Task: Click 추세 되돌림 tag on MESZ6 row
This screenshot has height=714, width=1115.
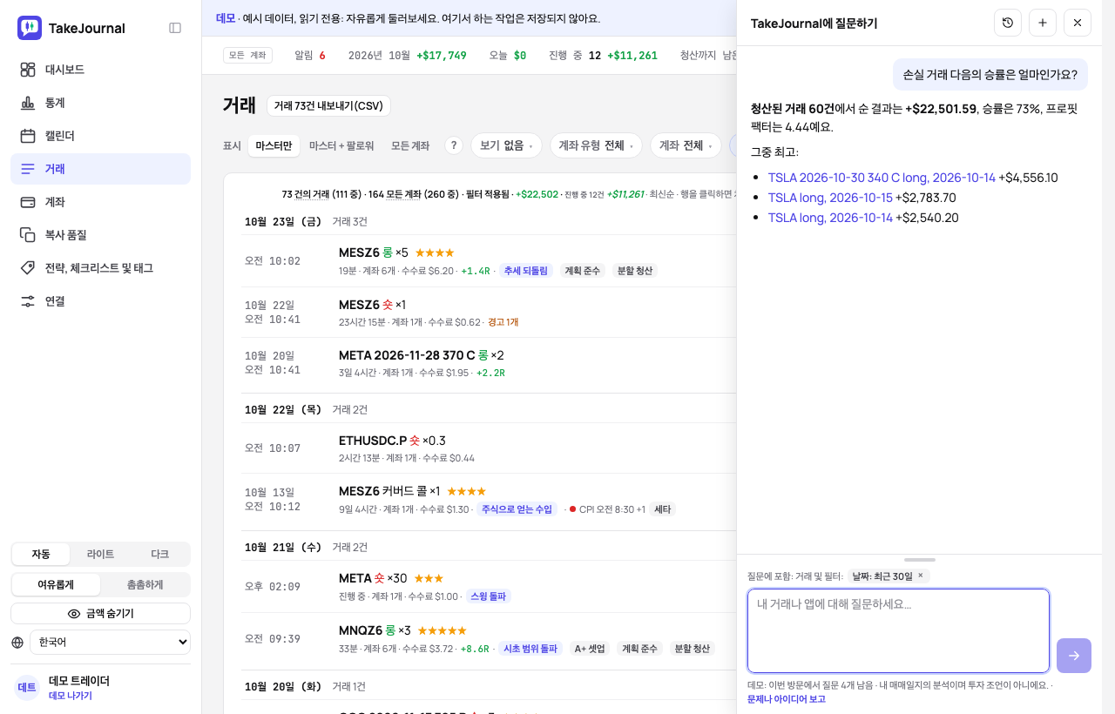Action: tap(526, 271)
